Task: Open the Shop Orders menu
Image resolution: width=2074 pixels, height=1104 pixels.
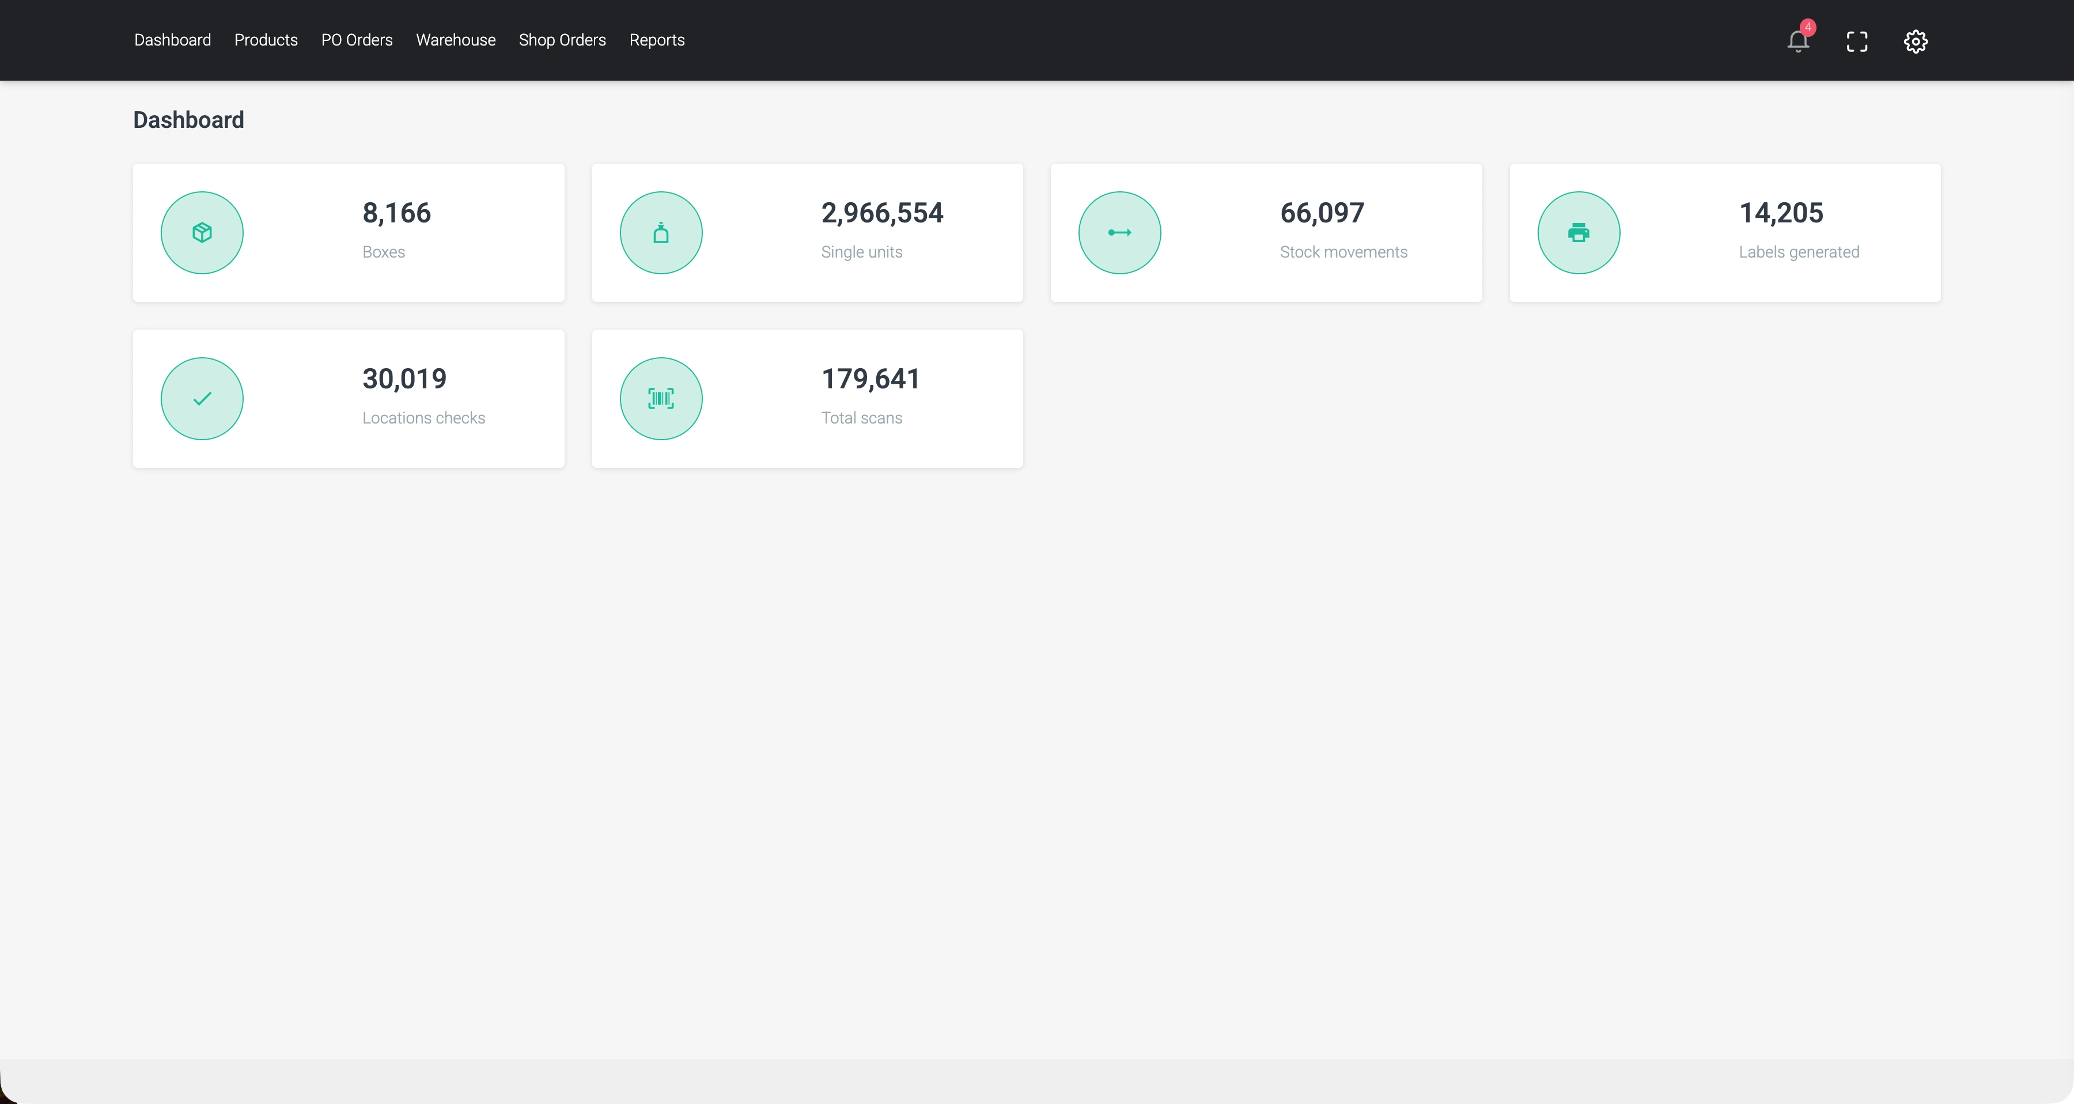Action: pos(562,40)
